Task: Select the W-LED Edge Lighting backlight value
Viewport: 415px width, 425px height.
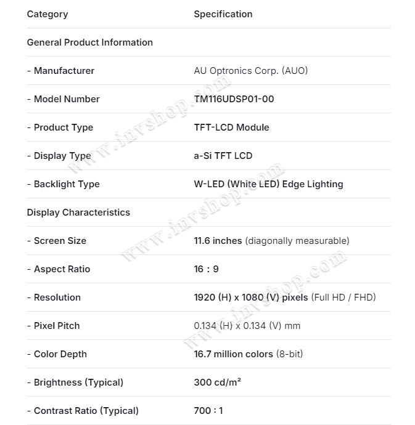Action: [x=268, y=184]
